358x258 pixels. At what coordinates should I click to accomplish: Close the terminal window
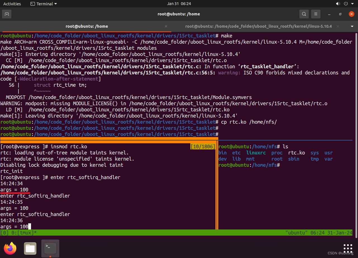(352, 14)
